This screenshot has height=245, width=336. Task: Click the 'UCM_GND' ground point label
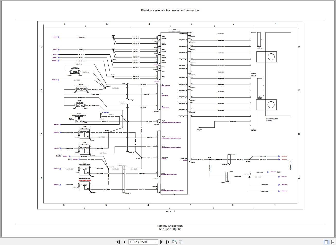(199, 130)
